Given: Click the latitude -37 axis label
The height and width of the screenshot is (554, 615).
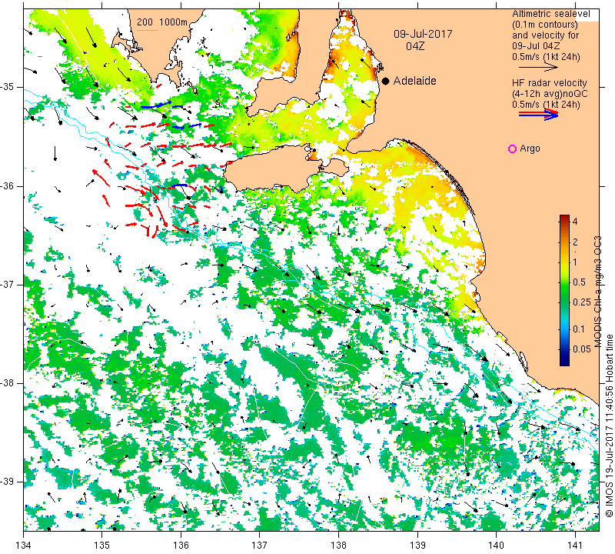Looking at the screenshot, I should (x=8, y=284).
